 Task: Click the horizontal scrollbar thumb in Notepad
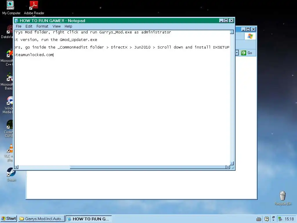click(148, 167)
